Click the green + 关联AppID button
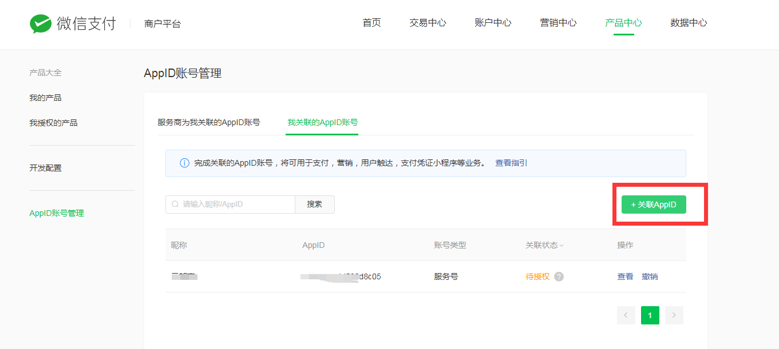 click(654, 204)
